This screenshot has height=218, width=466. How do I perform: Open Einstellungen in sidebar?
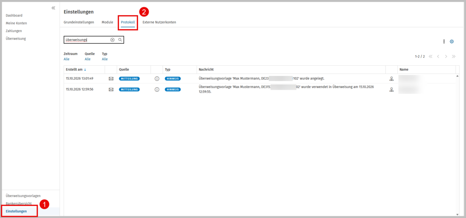tap(16, 211)
